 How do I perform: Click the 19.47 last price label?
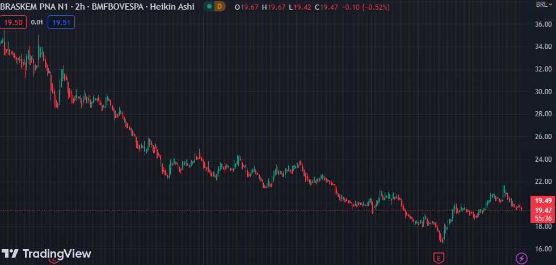(543, 209)
